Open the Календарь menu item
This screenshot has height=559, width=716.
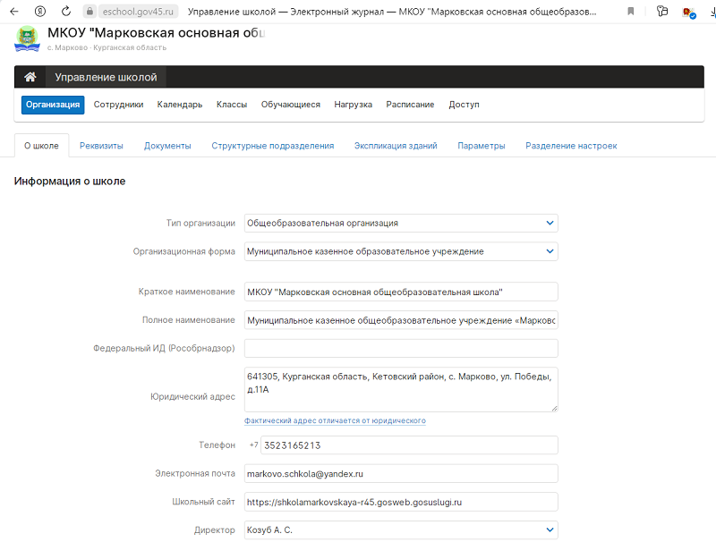(180, 105)
